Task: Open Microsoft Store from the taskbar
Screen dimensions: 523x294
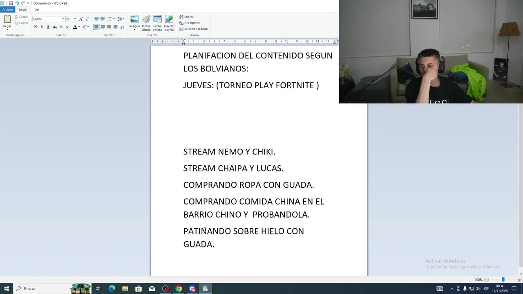Action: point(139,289)
